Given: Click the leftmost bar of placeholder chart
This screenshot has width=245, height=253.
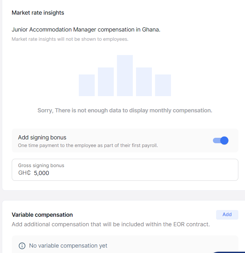Looking at the screenshot, I should 87,85.
